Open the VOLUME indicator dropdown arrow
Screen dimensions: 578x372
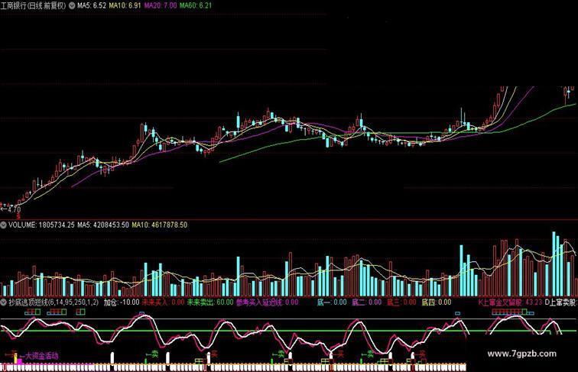(x=3, y=225)
